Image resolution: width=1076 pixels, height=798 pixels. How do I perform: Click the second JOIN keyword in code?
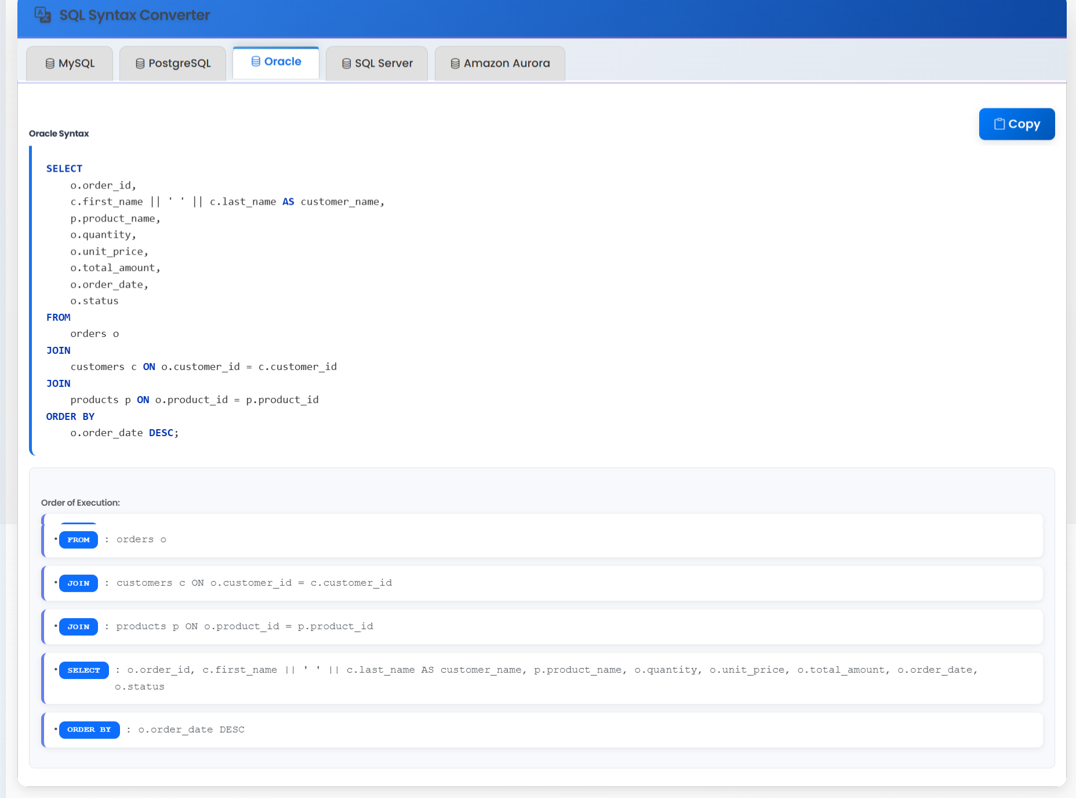pos(59,383)
